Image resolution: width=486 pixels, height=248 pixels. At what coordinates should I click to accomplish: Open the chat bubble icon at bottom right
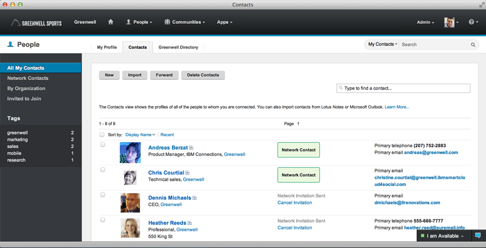tap(478, 236)
